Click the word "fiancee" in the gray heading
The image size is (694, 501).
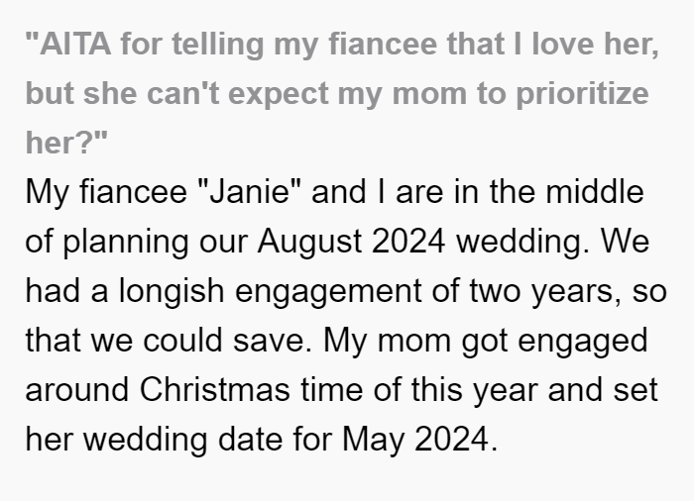[383, 45]
